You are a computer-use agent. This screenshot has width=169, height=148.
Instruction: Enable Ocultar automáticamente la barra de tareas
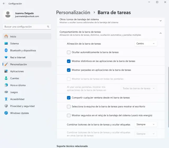[x=69, y=52]
